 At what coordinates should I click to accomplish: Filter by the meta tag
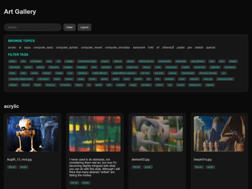coord(158,67)
